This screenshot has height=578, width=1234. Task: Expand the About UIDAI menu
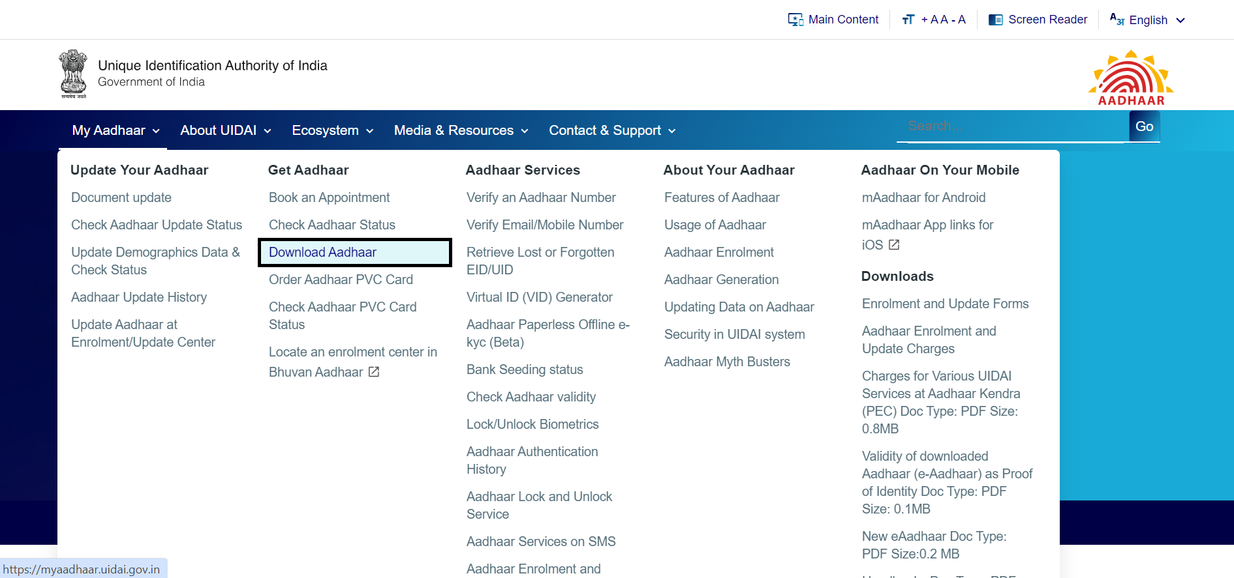tap(225, 130)
